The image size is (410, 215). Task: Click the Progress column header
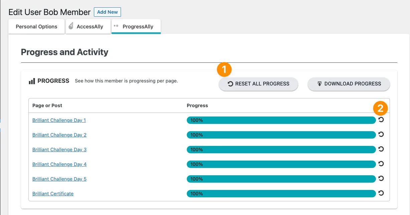coord(197,105)
